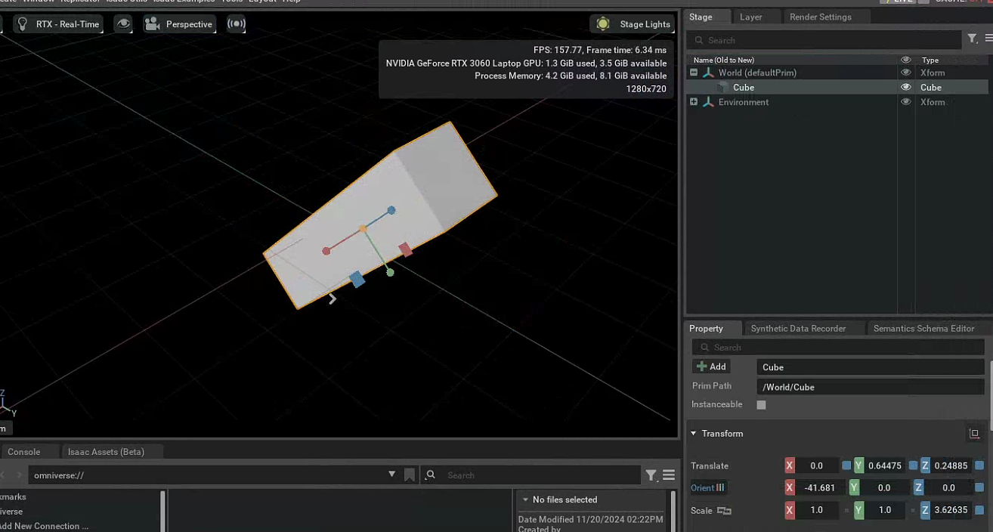Toggle visibility of the Environment prim
Image resolution: width=993 pixels, height=532 pixels.
(x=905, y=102)
